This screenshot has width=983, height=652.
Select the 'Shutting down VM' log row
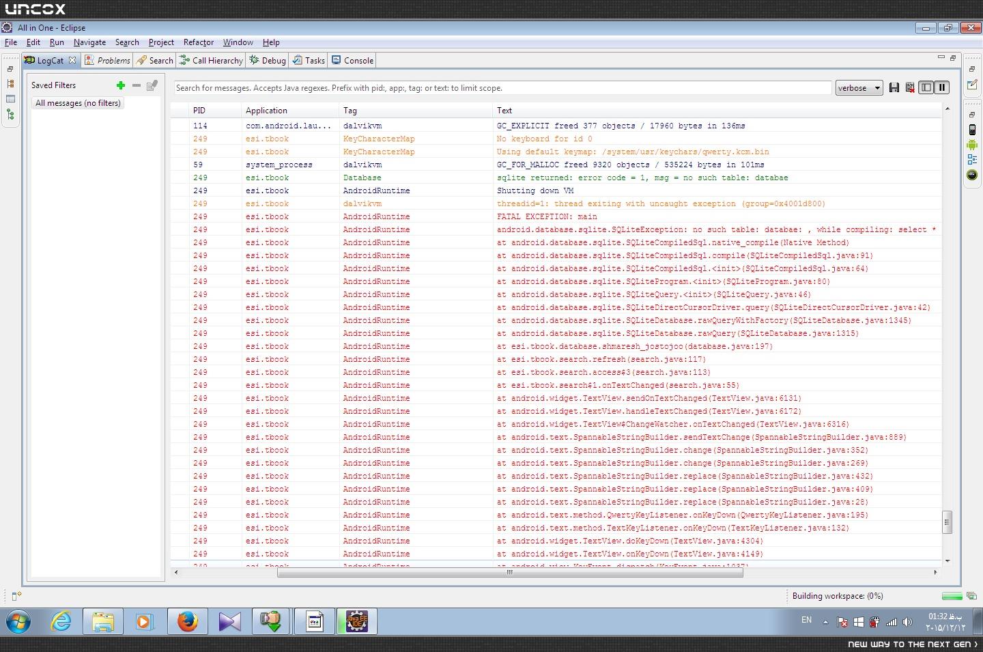[x=556, y=190]
